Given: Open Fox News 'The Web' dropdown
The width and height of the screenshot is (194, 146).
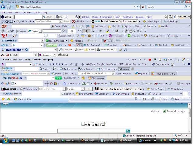Looking at the screenshot, I should coord(83,89).
